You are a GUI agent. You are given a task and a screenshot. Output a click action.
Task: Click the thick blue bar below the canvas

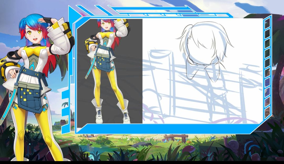coord(169,128)
